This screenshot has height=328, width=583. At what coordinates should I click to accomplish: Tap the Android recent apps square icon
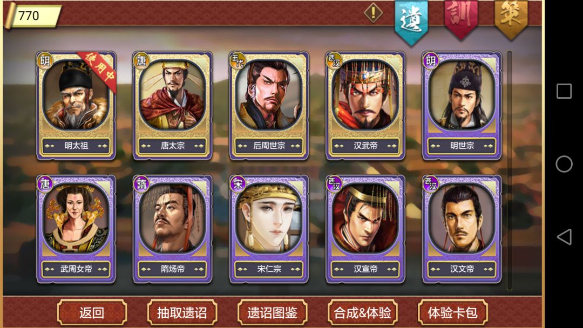pos(564,91)
